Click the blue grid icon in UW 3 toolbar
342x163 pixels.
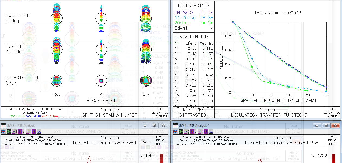coord(3,131)
